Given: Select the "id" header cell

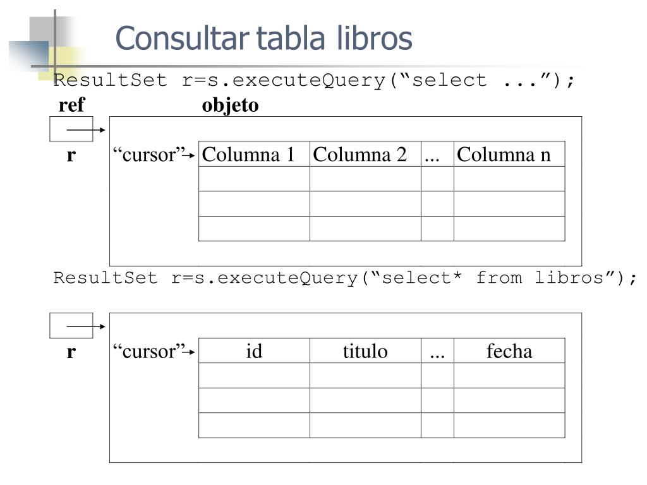Looking at the screenshot, I should tap(254, 351).
